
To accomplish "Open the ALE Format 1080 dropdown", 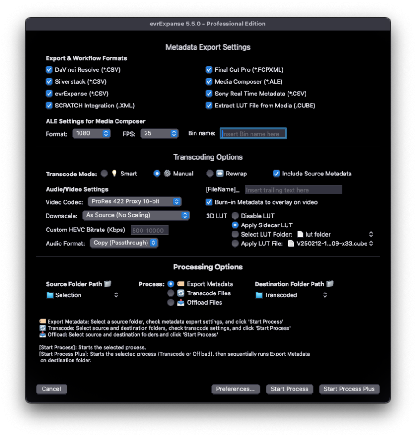I will coord(92,133).
